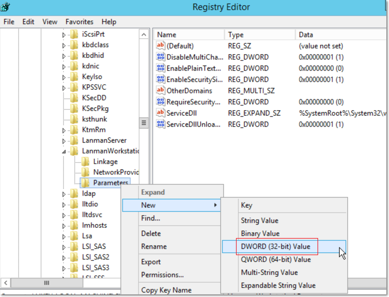Screen dimensions: 389x297
Task: Click the Registry Editor app icon in title bar
Action: pyautogui.click(x=5, y=6)
